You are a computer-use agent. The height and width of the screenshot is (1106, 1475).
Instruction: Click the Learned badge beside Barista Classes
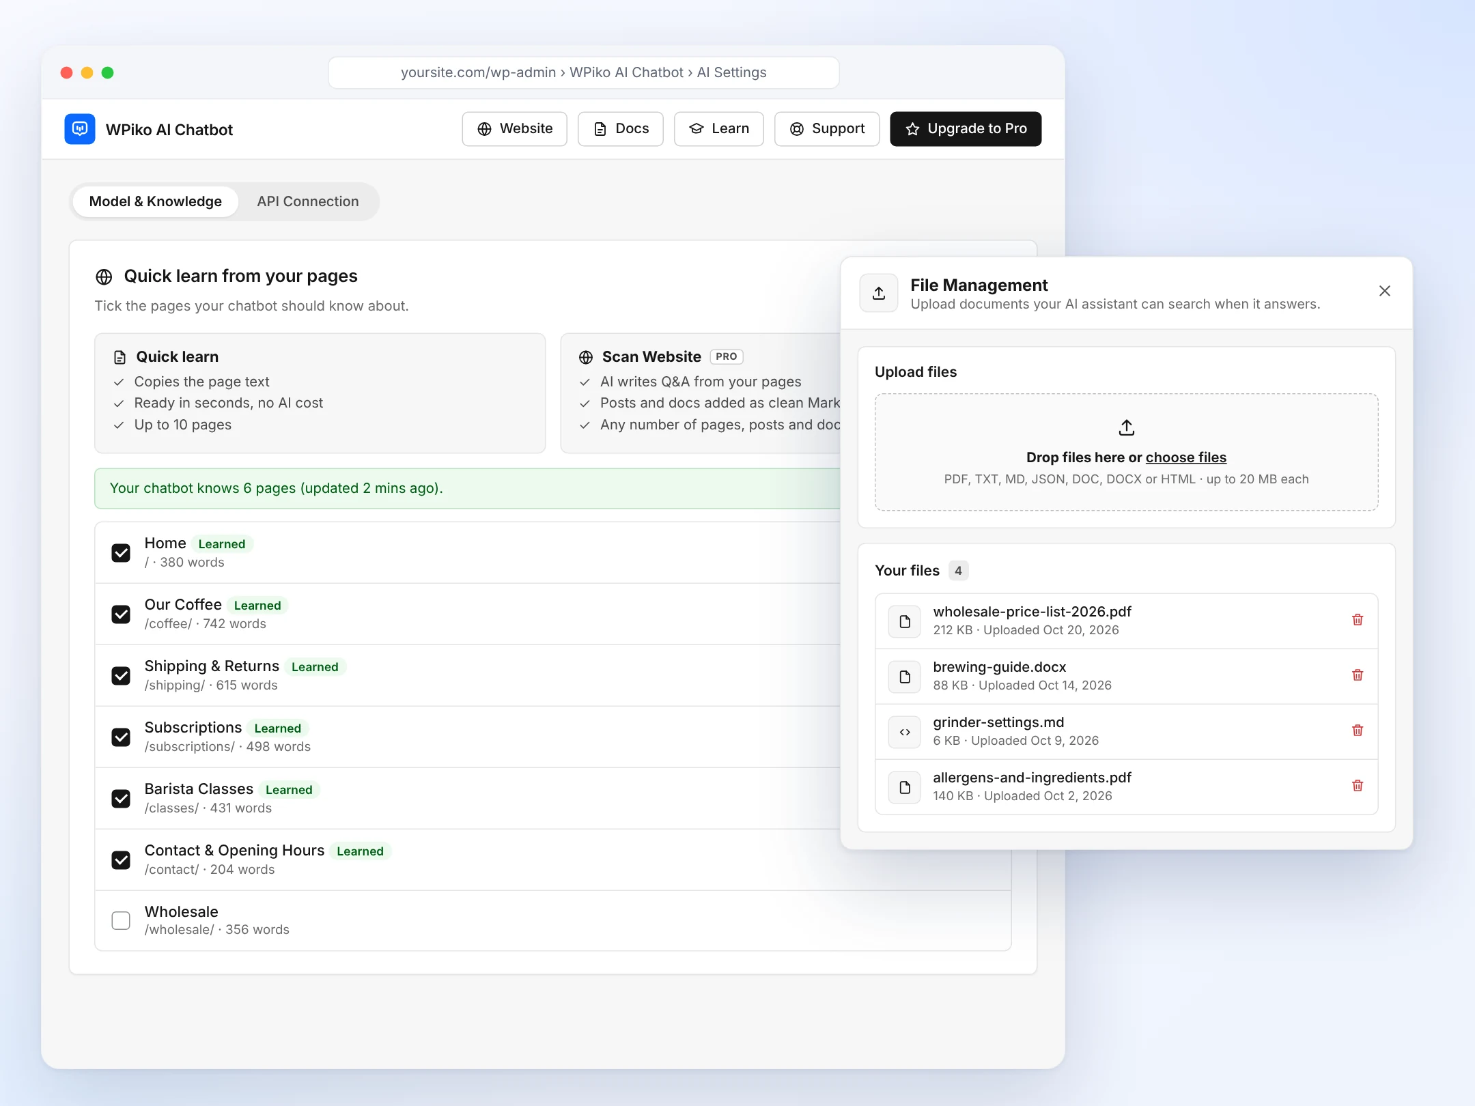tap(289, 790)
